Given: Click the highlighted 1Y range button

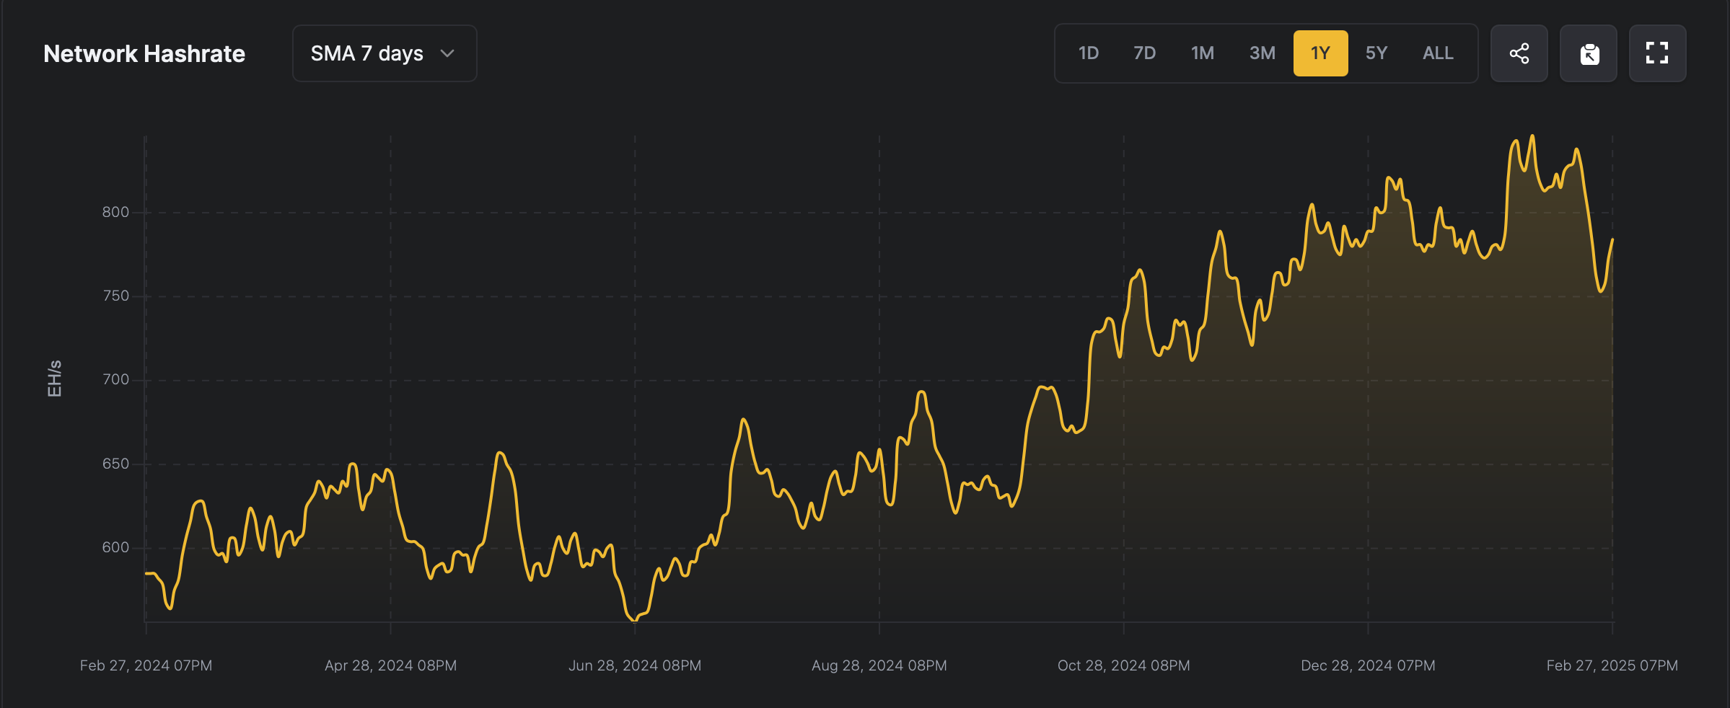Looking at the screenshot, I should pos(1320,53).
